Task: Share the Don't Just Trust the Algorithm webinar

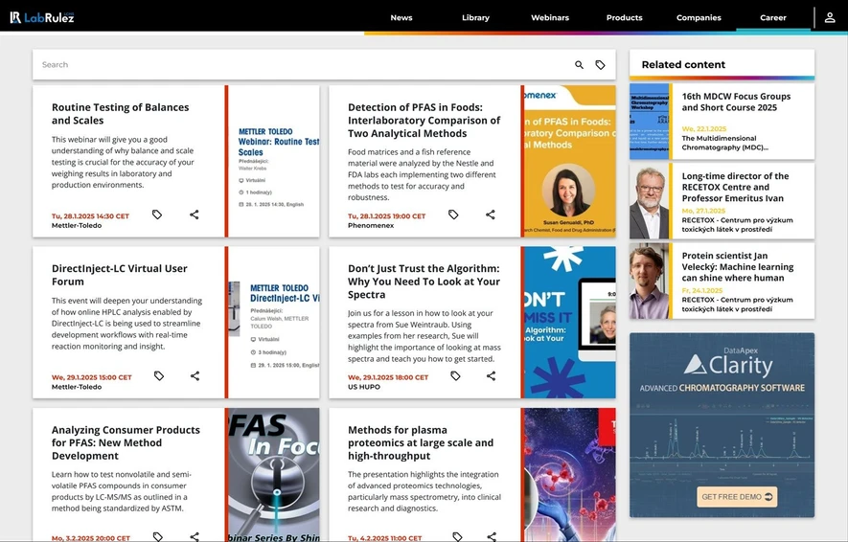Action: (x=491, y=375)
